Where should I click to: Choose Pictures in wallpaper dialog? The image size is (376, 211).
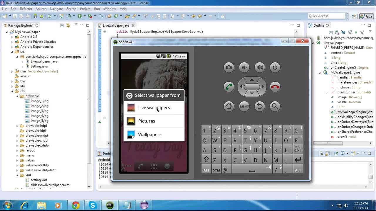[154, 121]
